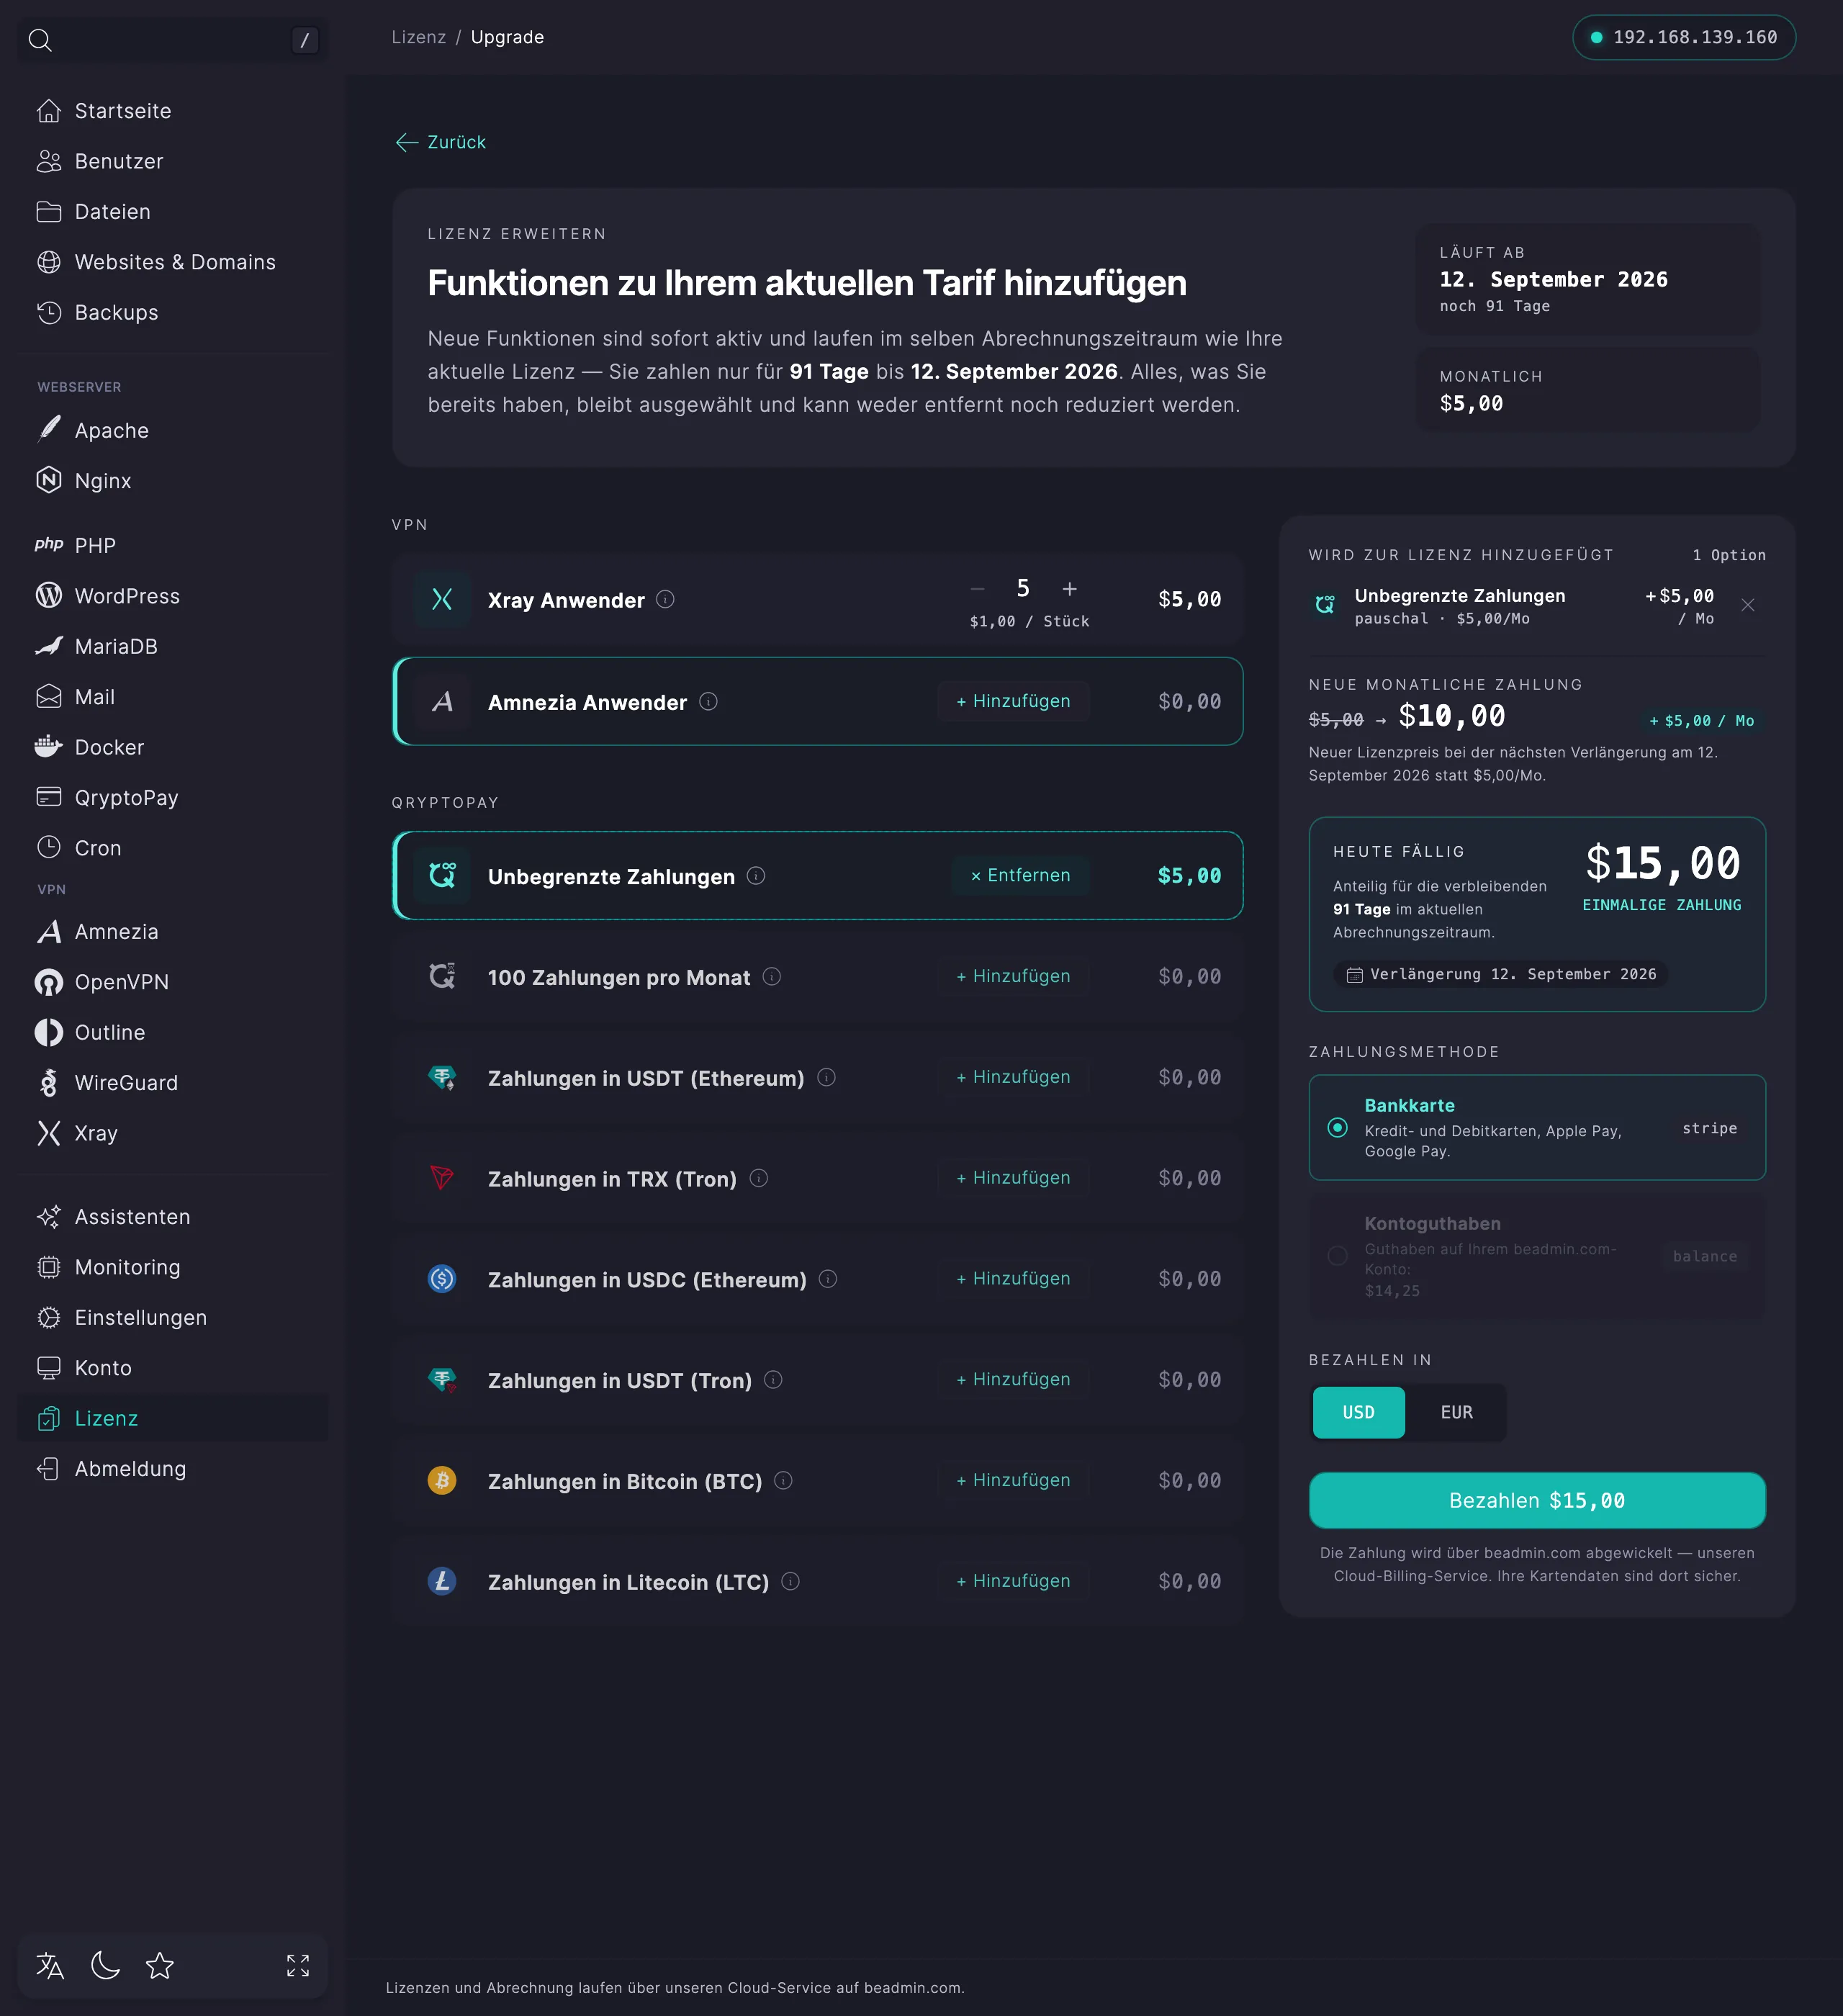Switch payment currency to USD
Image resolution: width=1843 pixels, height=2016 pixels.
(x=1358, y=1412)
